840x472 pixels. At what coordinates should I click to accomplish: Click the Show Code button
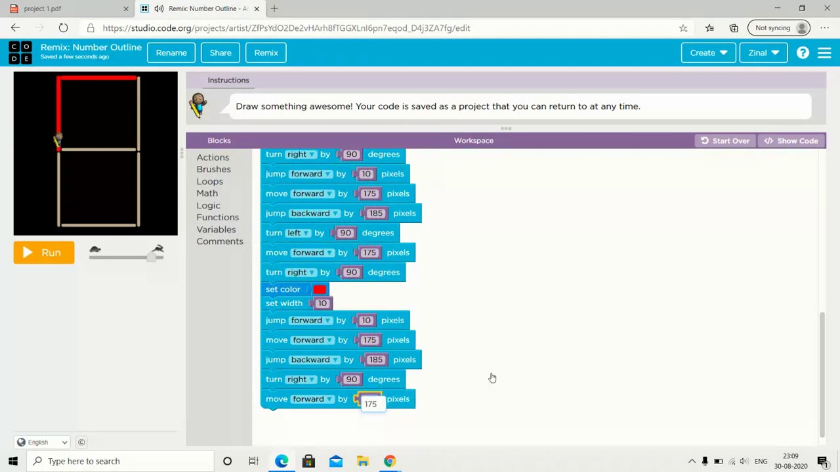pos(791,140)
